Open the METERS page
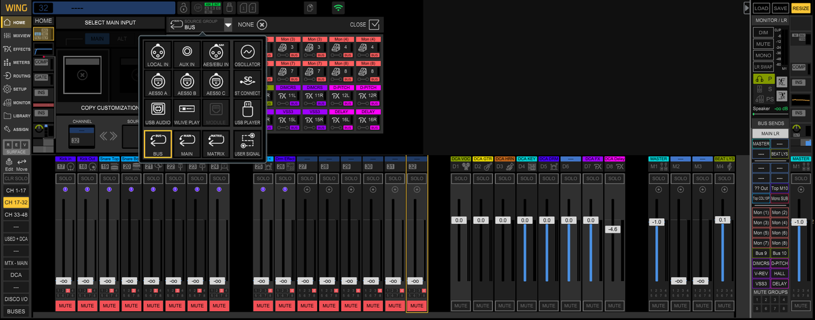Screen dimensions: 815x320 (x=15, y=62)
